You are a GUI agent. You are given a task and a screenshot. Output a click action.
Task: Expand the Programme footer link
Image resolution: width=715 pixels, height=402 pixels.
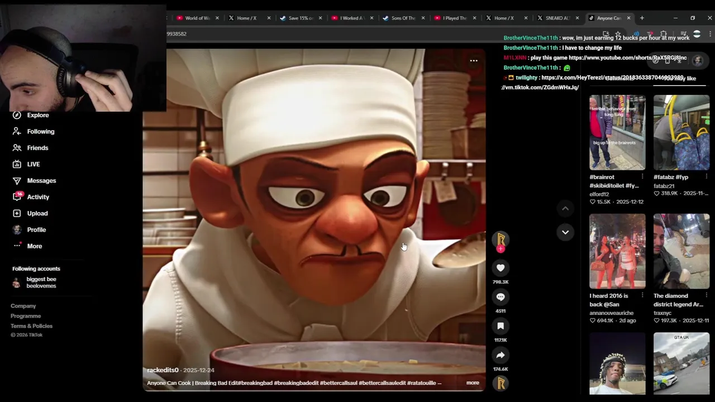[26, 316]
